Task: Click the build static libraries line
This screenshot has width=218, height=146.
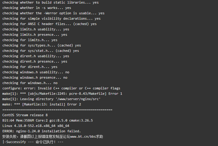Action: click(x=50, y=2)
